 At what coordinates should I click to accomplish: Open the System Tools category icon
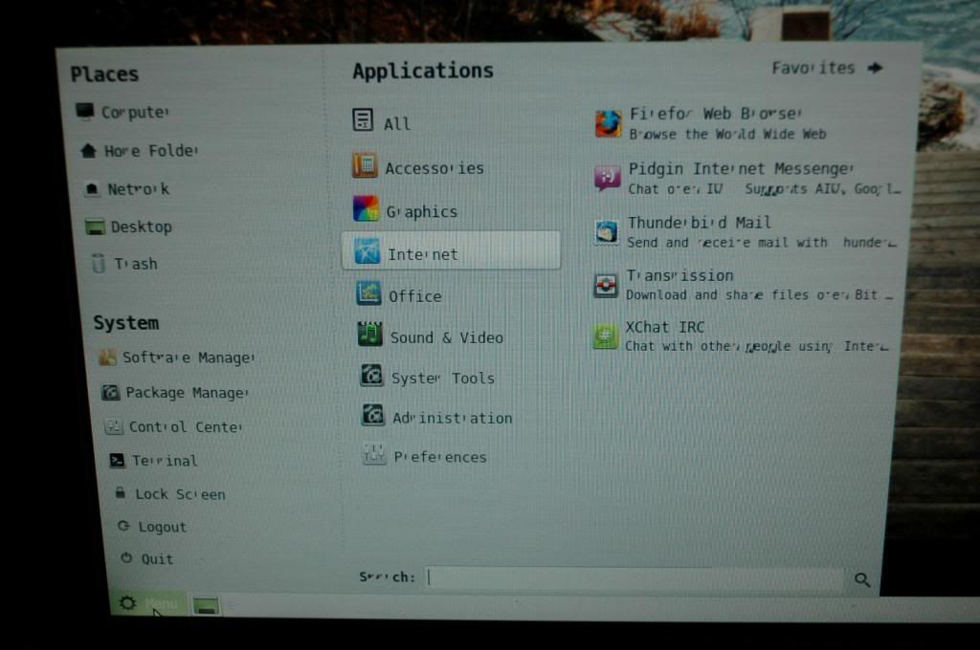point(372,375)
